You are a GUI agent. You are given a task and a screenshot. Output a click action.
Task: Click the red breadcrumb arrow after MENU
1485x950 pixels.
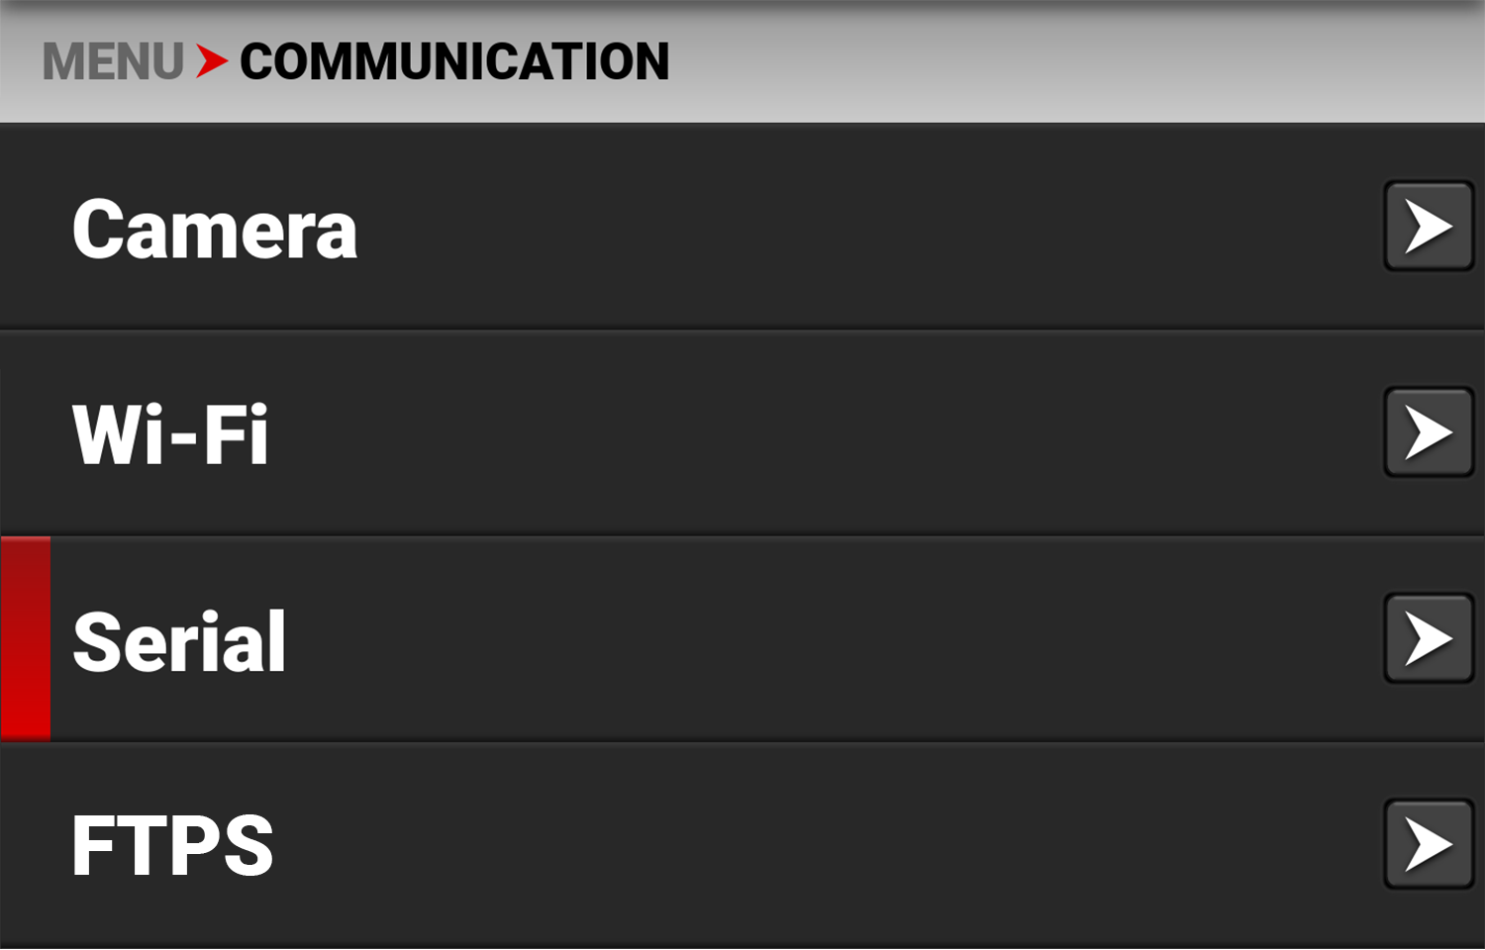pos(211,61)
